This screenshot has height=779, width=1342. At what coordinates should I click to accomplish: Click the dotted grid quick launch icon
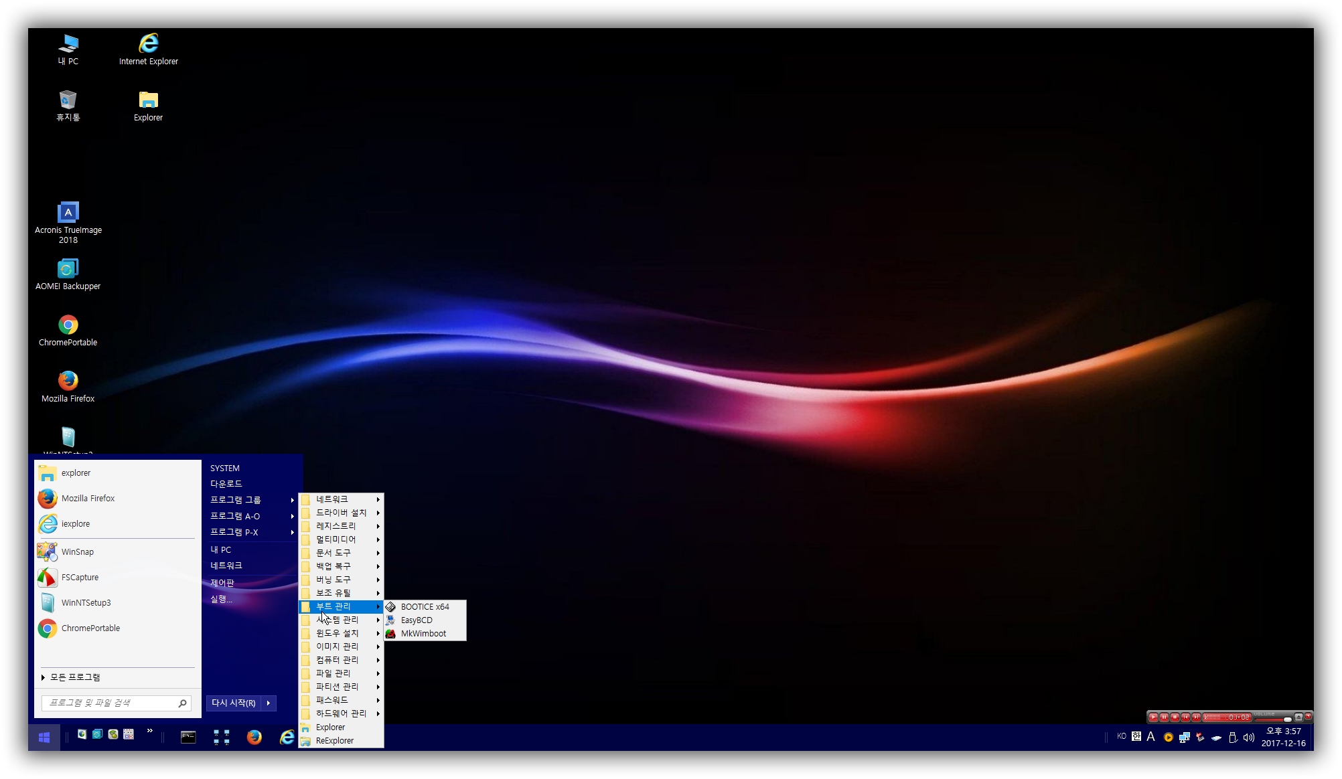129,734
